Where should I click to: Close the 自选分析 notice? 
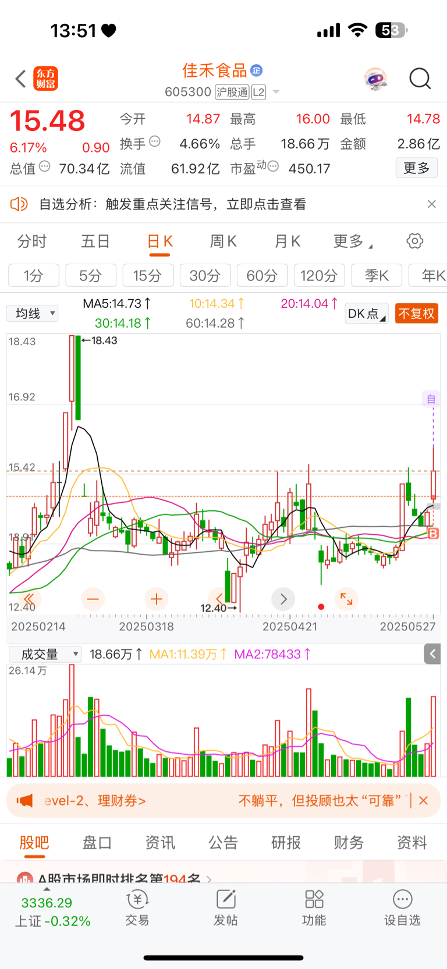pyautogui.click(x=431, y=204)
